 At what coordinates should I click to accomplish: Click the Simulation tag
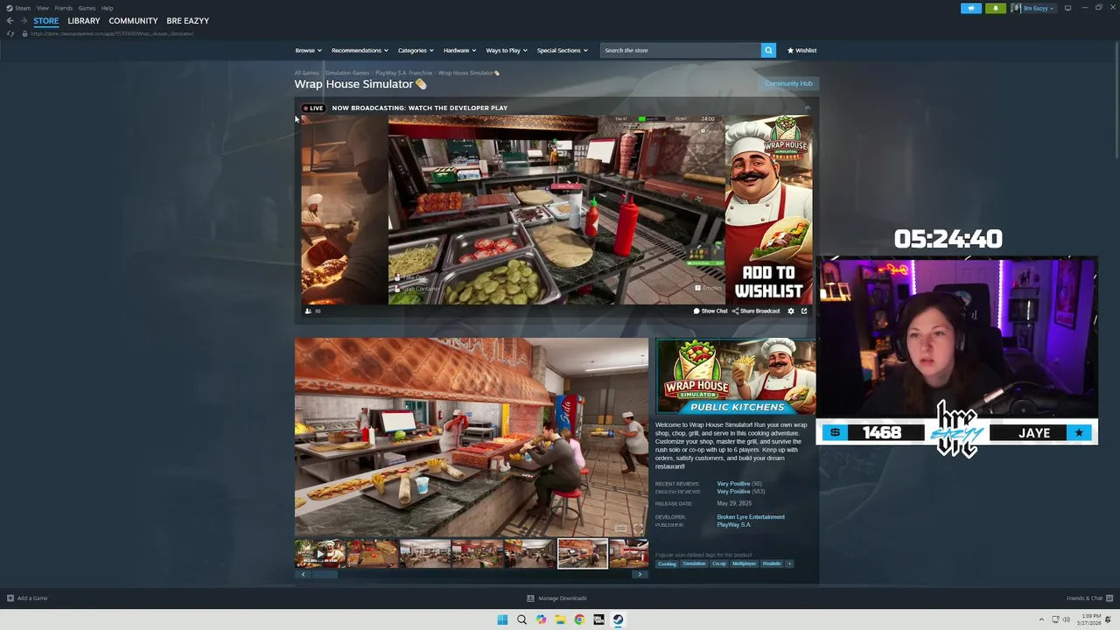click(x=694, y=563)
